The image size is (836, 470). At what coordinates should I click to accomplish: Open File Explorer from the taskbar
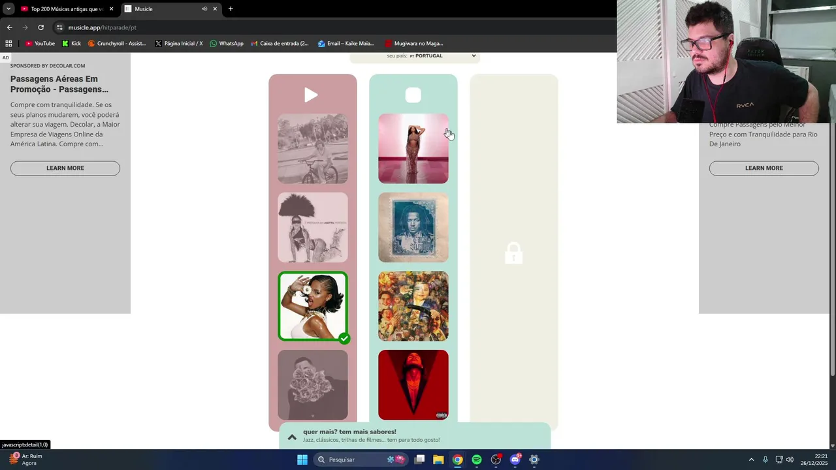[438, 460]
